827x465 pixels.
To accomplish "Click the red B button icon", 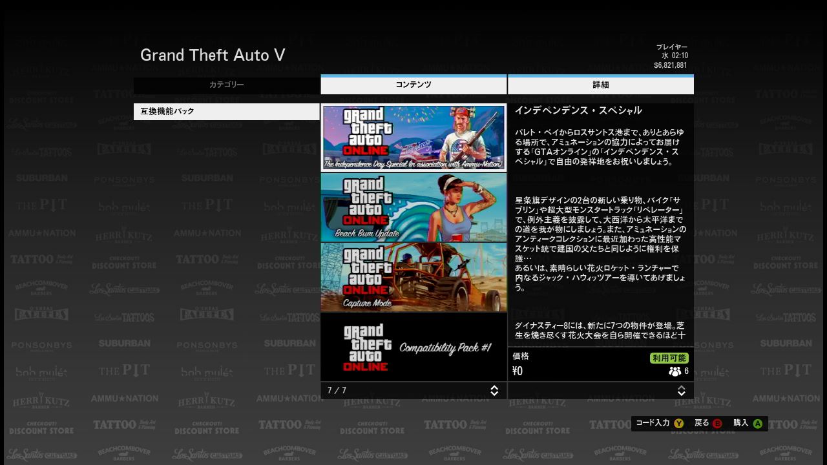I will [717, 424].
